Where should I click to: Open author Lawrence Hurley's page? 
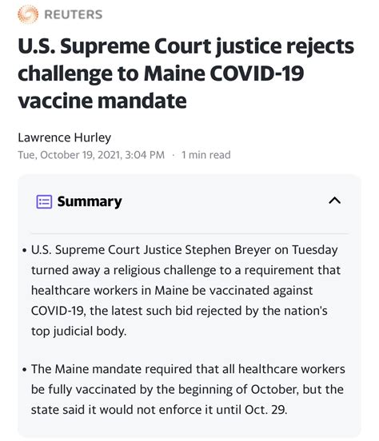coord(65,137)
